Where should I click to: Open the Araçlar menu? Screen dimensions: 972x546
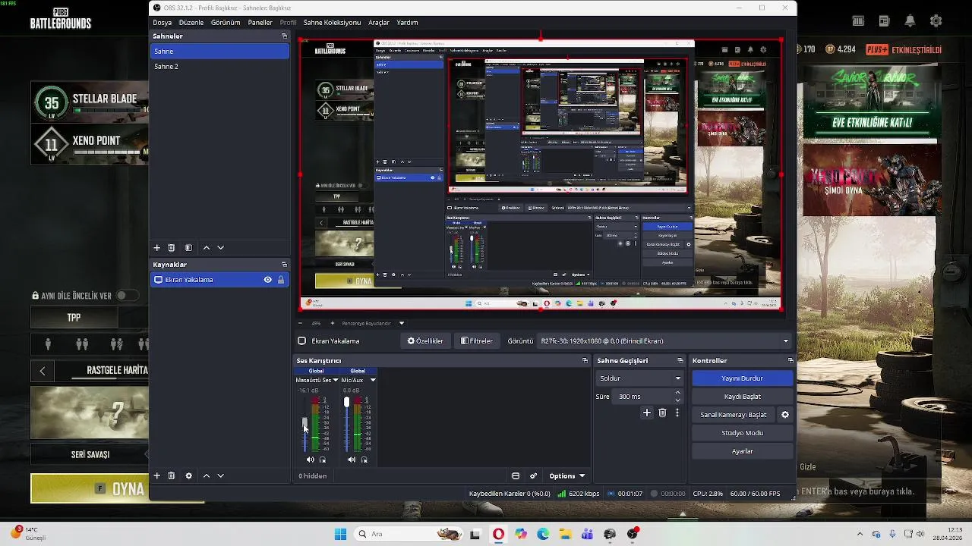(379, 23)
